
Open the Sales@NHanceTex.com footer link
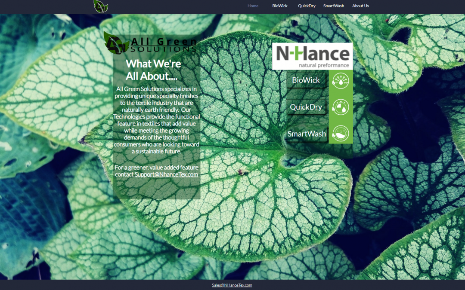[232, 285]
